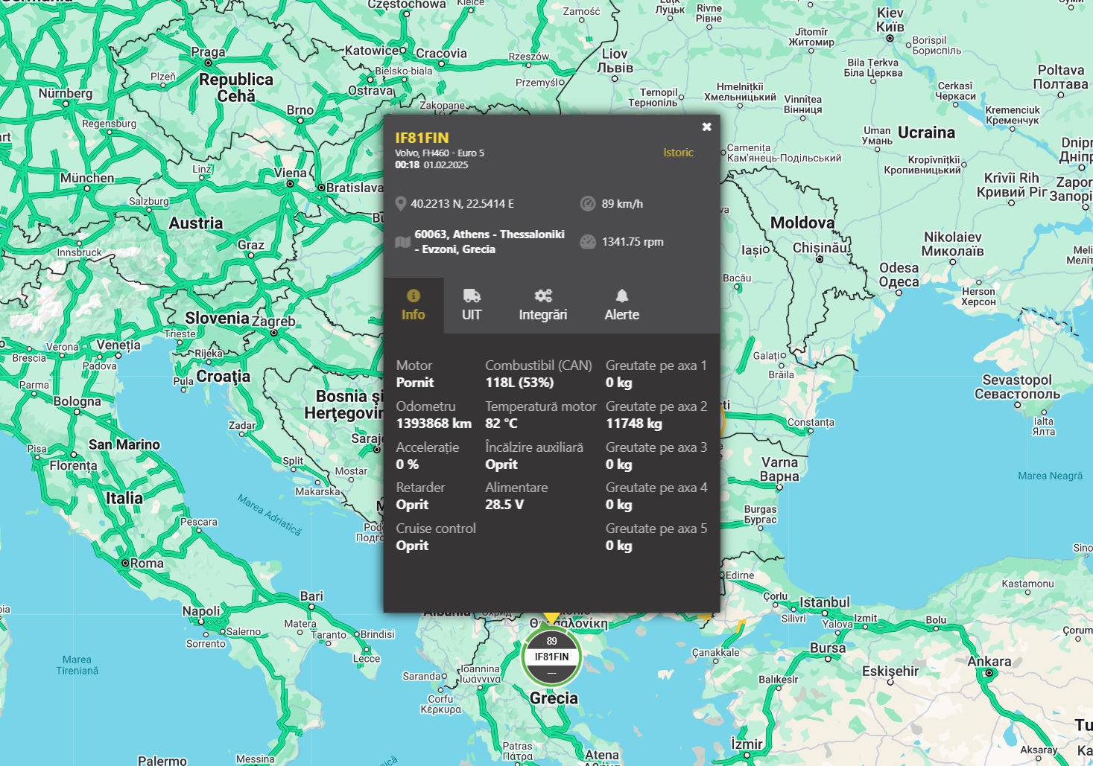Click the Odometru value 1393868 km
Screen dimensions: 1093x766
coord(434,424)
